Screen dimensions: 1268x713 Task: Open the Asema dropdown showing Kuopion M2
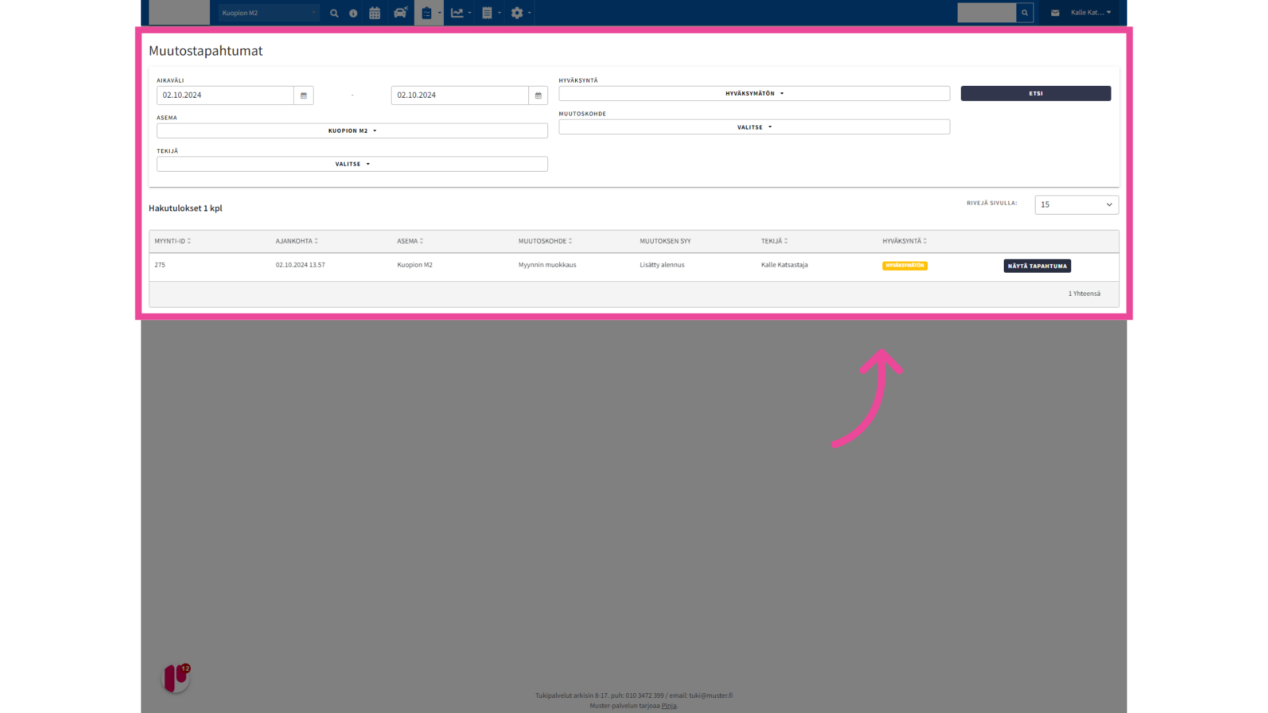point(352,131)
